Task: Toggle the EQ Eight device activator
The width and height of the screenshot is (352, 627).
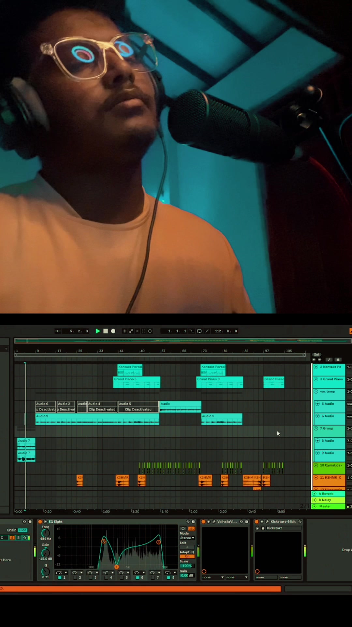Action: click(x=40, y=522)
